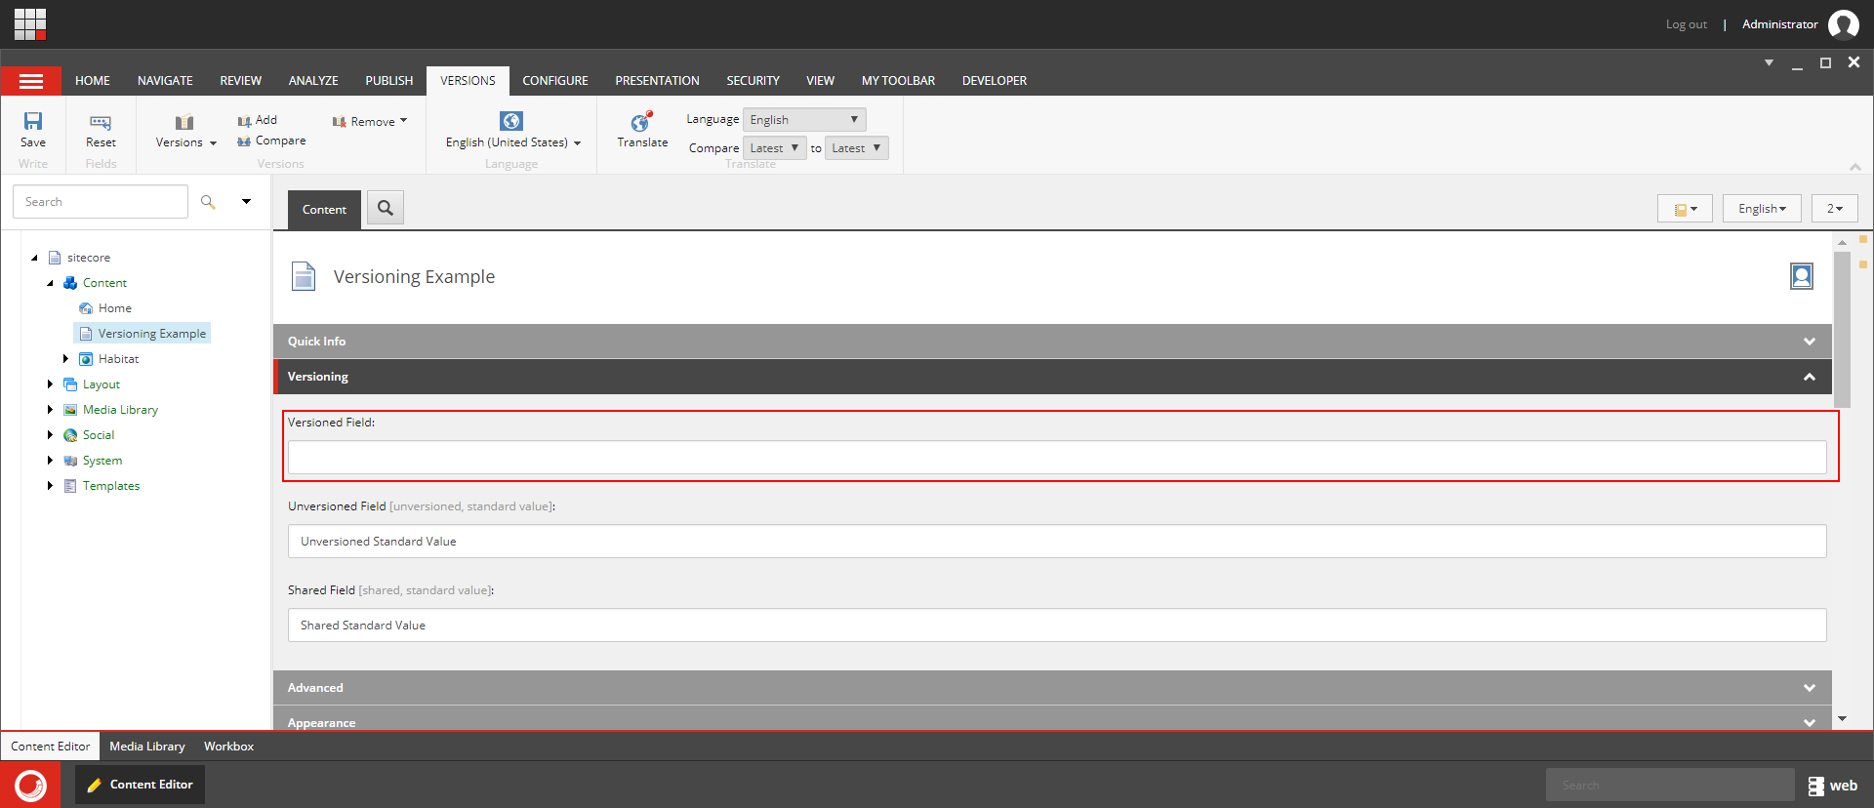The height and width of the screenshot is (808, 1874).
Task: Click the Content Editor taskbar button
Action: 140,785
